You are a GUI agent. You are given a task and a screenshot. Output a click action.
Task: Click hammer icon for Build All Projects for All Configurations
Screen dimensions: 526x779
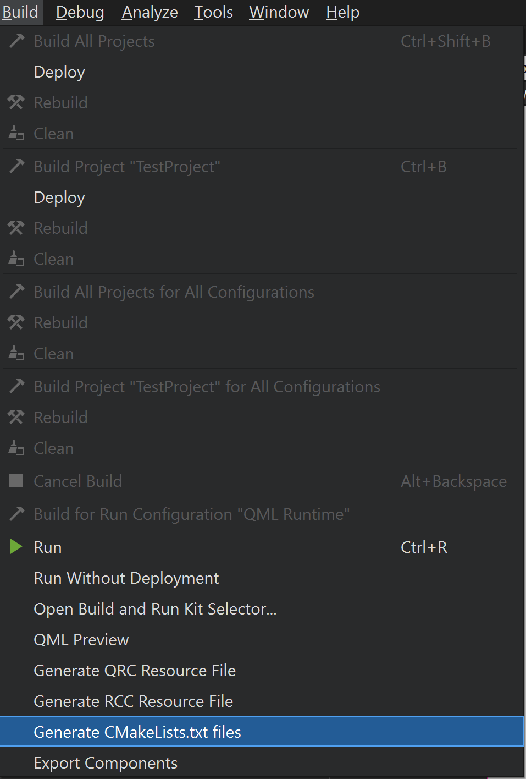[16, 292]
